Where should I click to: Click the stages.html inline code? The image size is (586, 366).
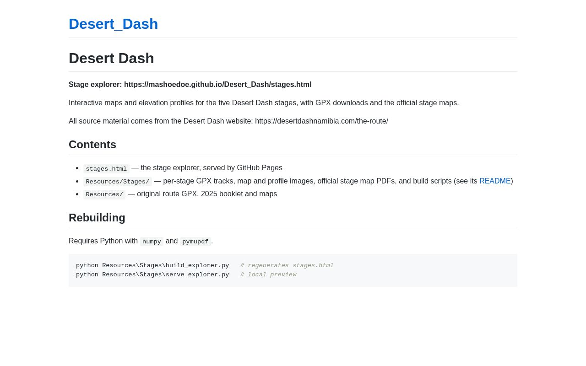(106, 168)
